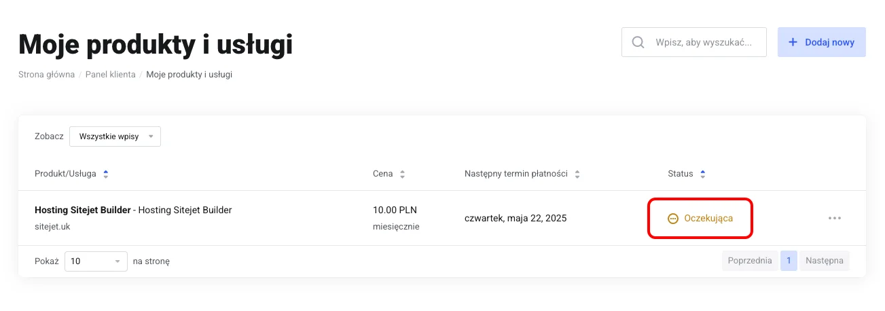Sort by Następny termin płatności arrows

coord(577,174)
